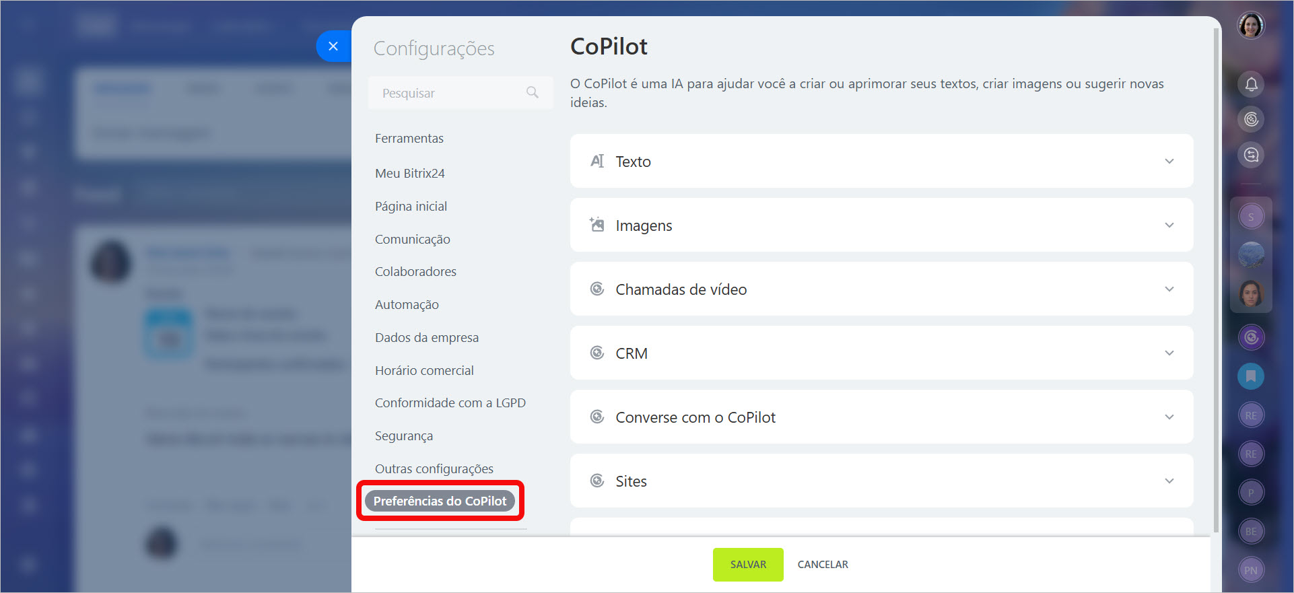Open CoPilot spiral icon below the bell
The width and height of the screenshot is (1294, 593).
point(1251,120)
